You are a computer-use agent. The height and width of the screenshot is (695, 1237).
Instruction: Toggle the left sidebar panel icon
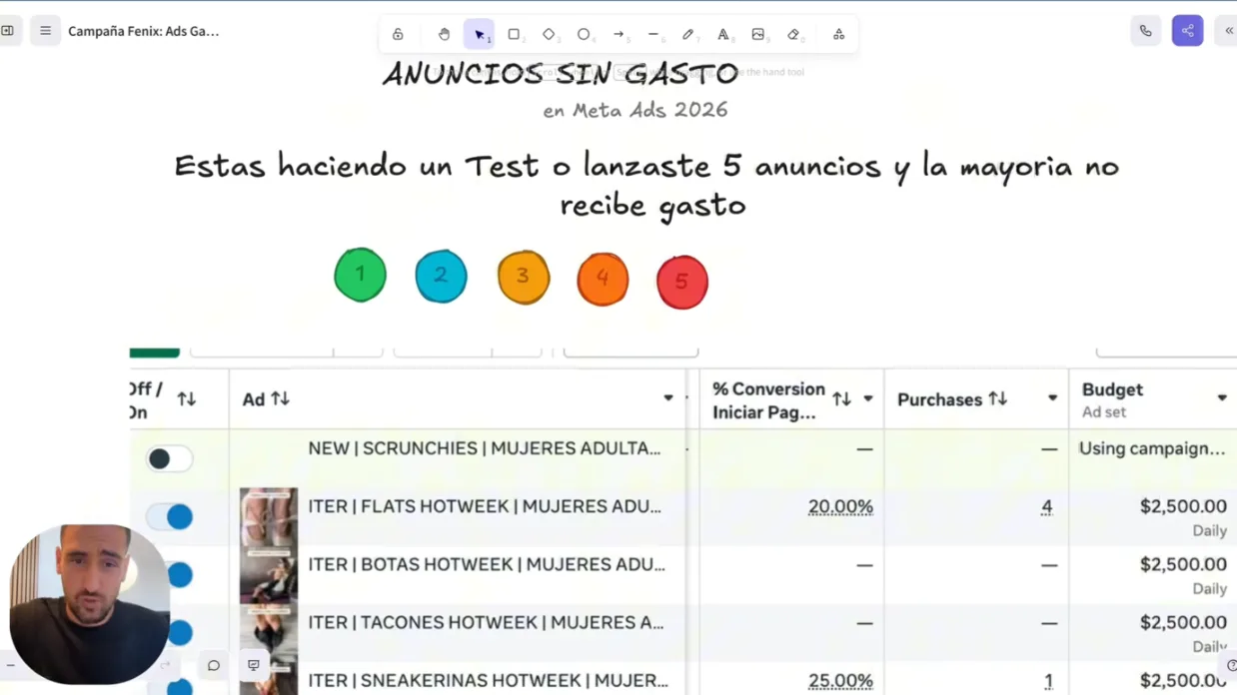8,31
